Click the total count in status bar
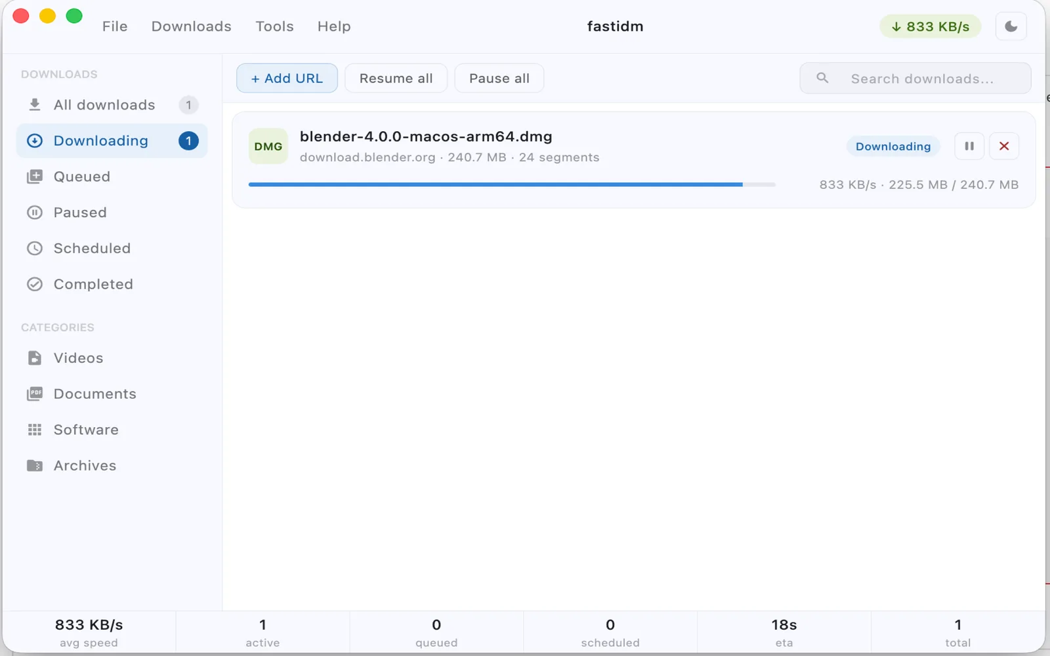 point(957,633)
